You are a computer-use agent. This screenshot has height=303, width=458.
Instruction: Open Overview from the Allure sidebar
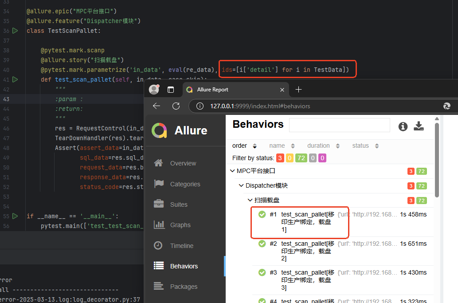coord(183,163)
